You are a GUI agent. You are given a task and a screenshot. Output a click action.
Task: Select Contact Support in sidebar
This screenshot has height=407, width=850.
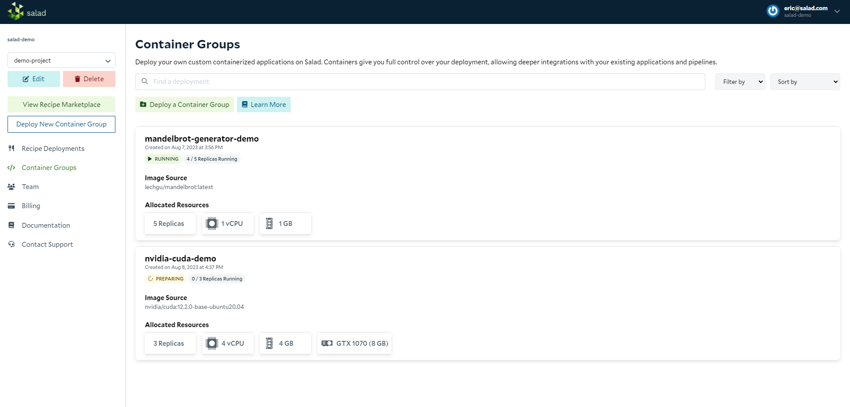pos(47,245)
